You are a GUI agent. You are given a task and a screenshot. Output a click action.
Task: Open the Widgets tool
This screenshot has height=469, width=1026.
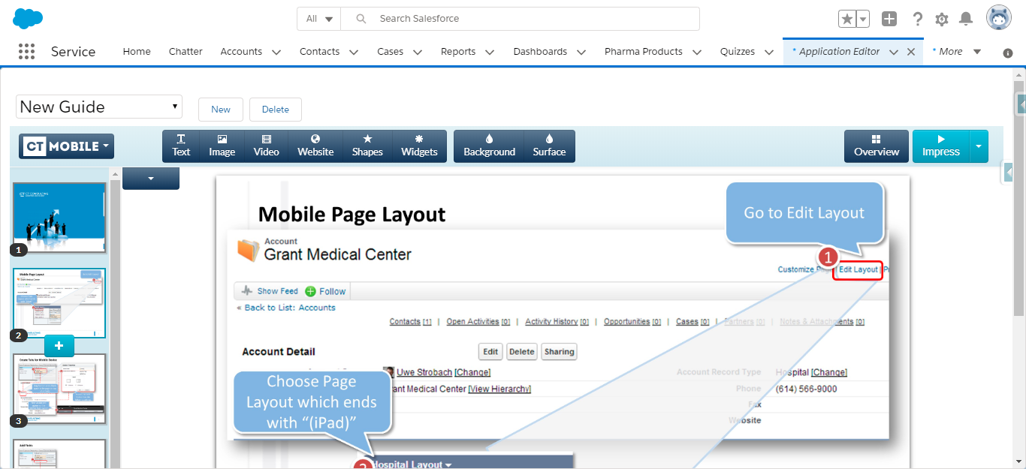(419, 146)
